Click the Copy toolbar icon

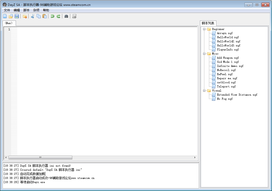[x=39, y=16]
